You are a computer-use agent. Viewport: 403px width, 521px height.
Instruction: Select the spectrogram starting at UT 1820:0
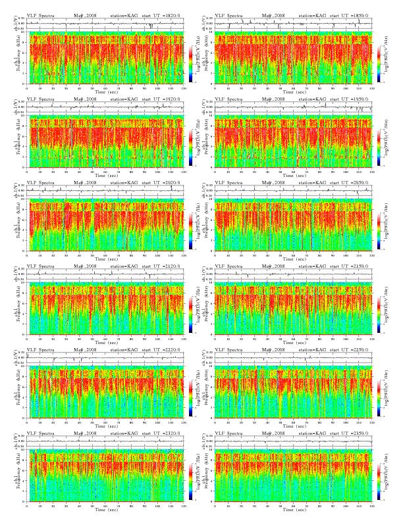pyautogui.click(x=105, y=58)
